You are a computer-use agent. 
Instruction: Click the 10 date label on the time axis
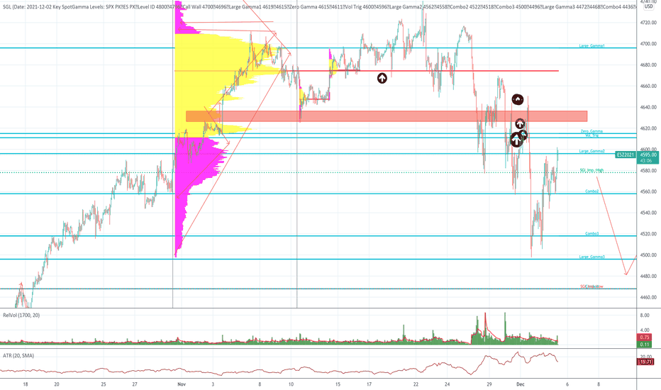coord(291,384)
